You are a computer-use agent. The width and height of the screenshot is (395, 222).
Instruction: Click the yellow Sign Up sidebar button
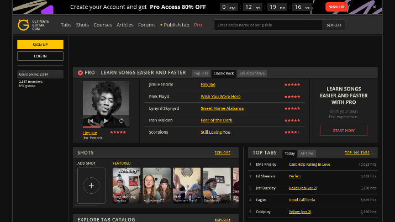(40, 45)
